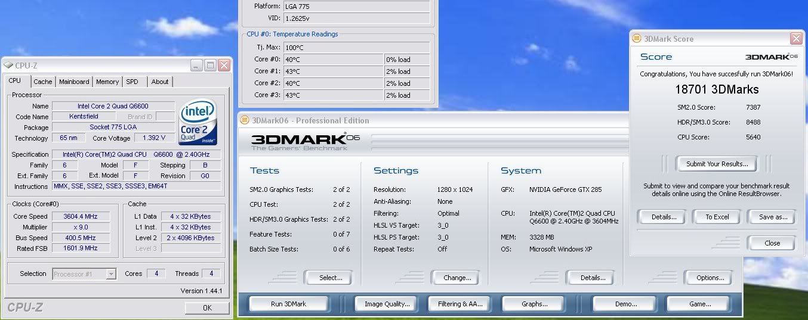808x320 pixels.
Task: Open Image Quality settings
Action: pos(387,304)
